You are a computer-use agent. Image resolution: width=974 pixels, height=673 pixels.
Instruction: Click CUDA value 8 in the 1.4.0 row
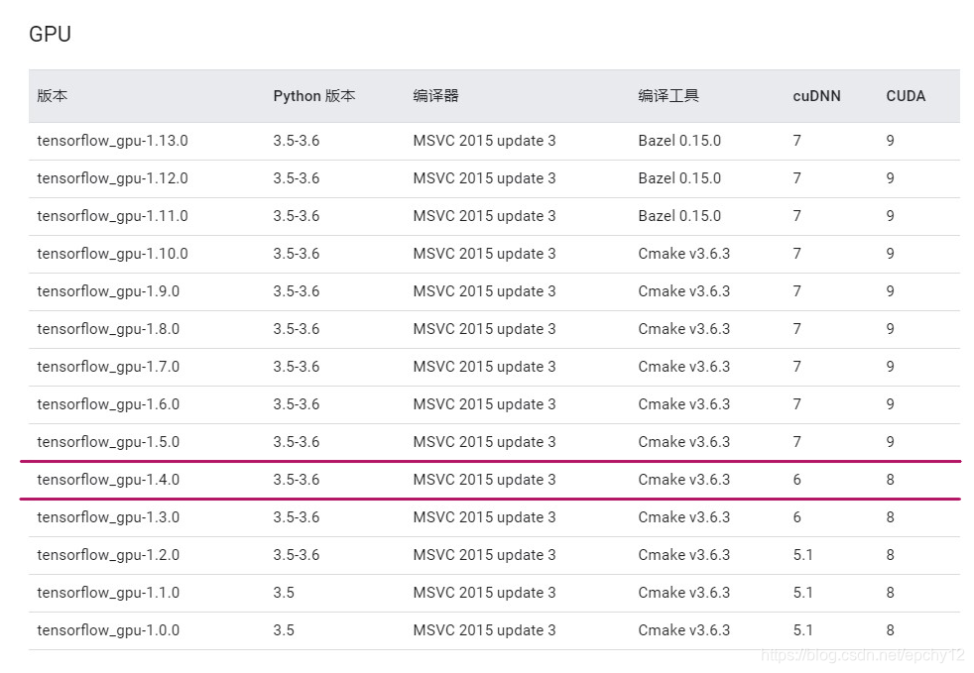tap(890, 480)
